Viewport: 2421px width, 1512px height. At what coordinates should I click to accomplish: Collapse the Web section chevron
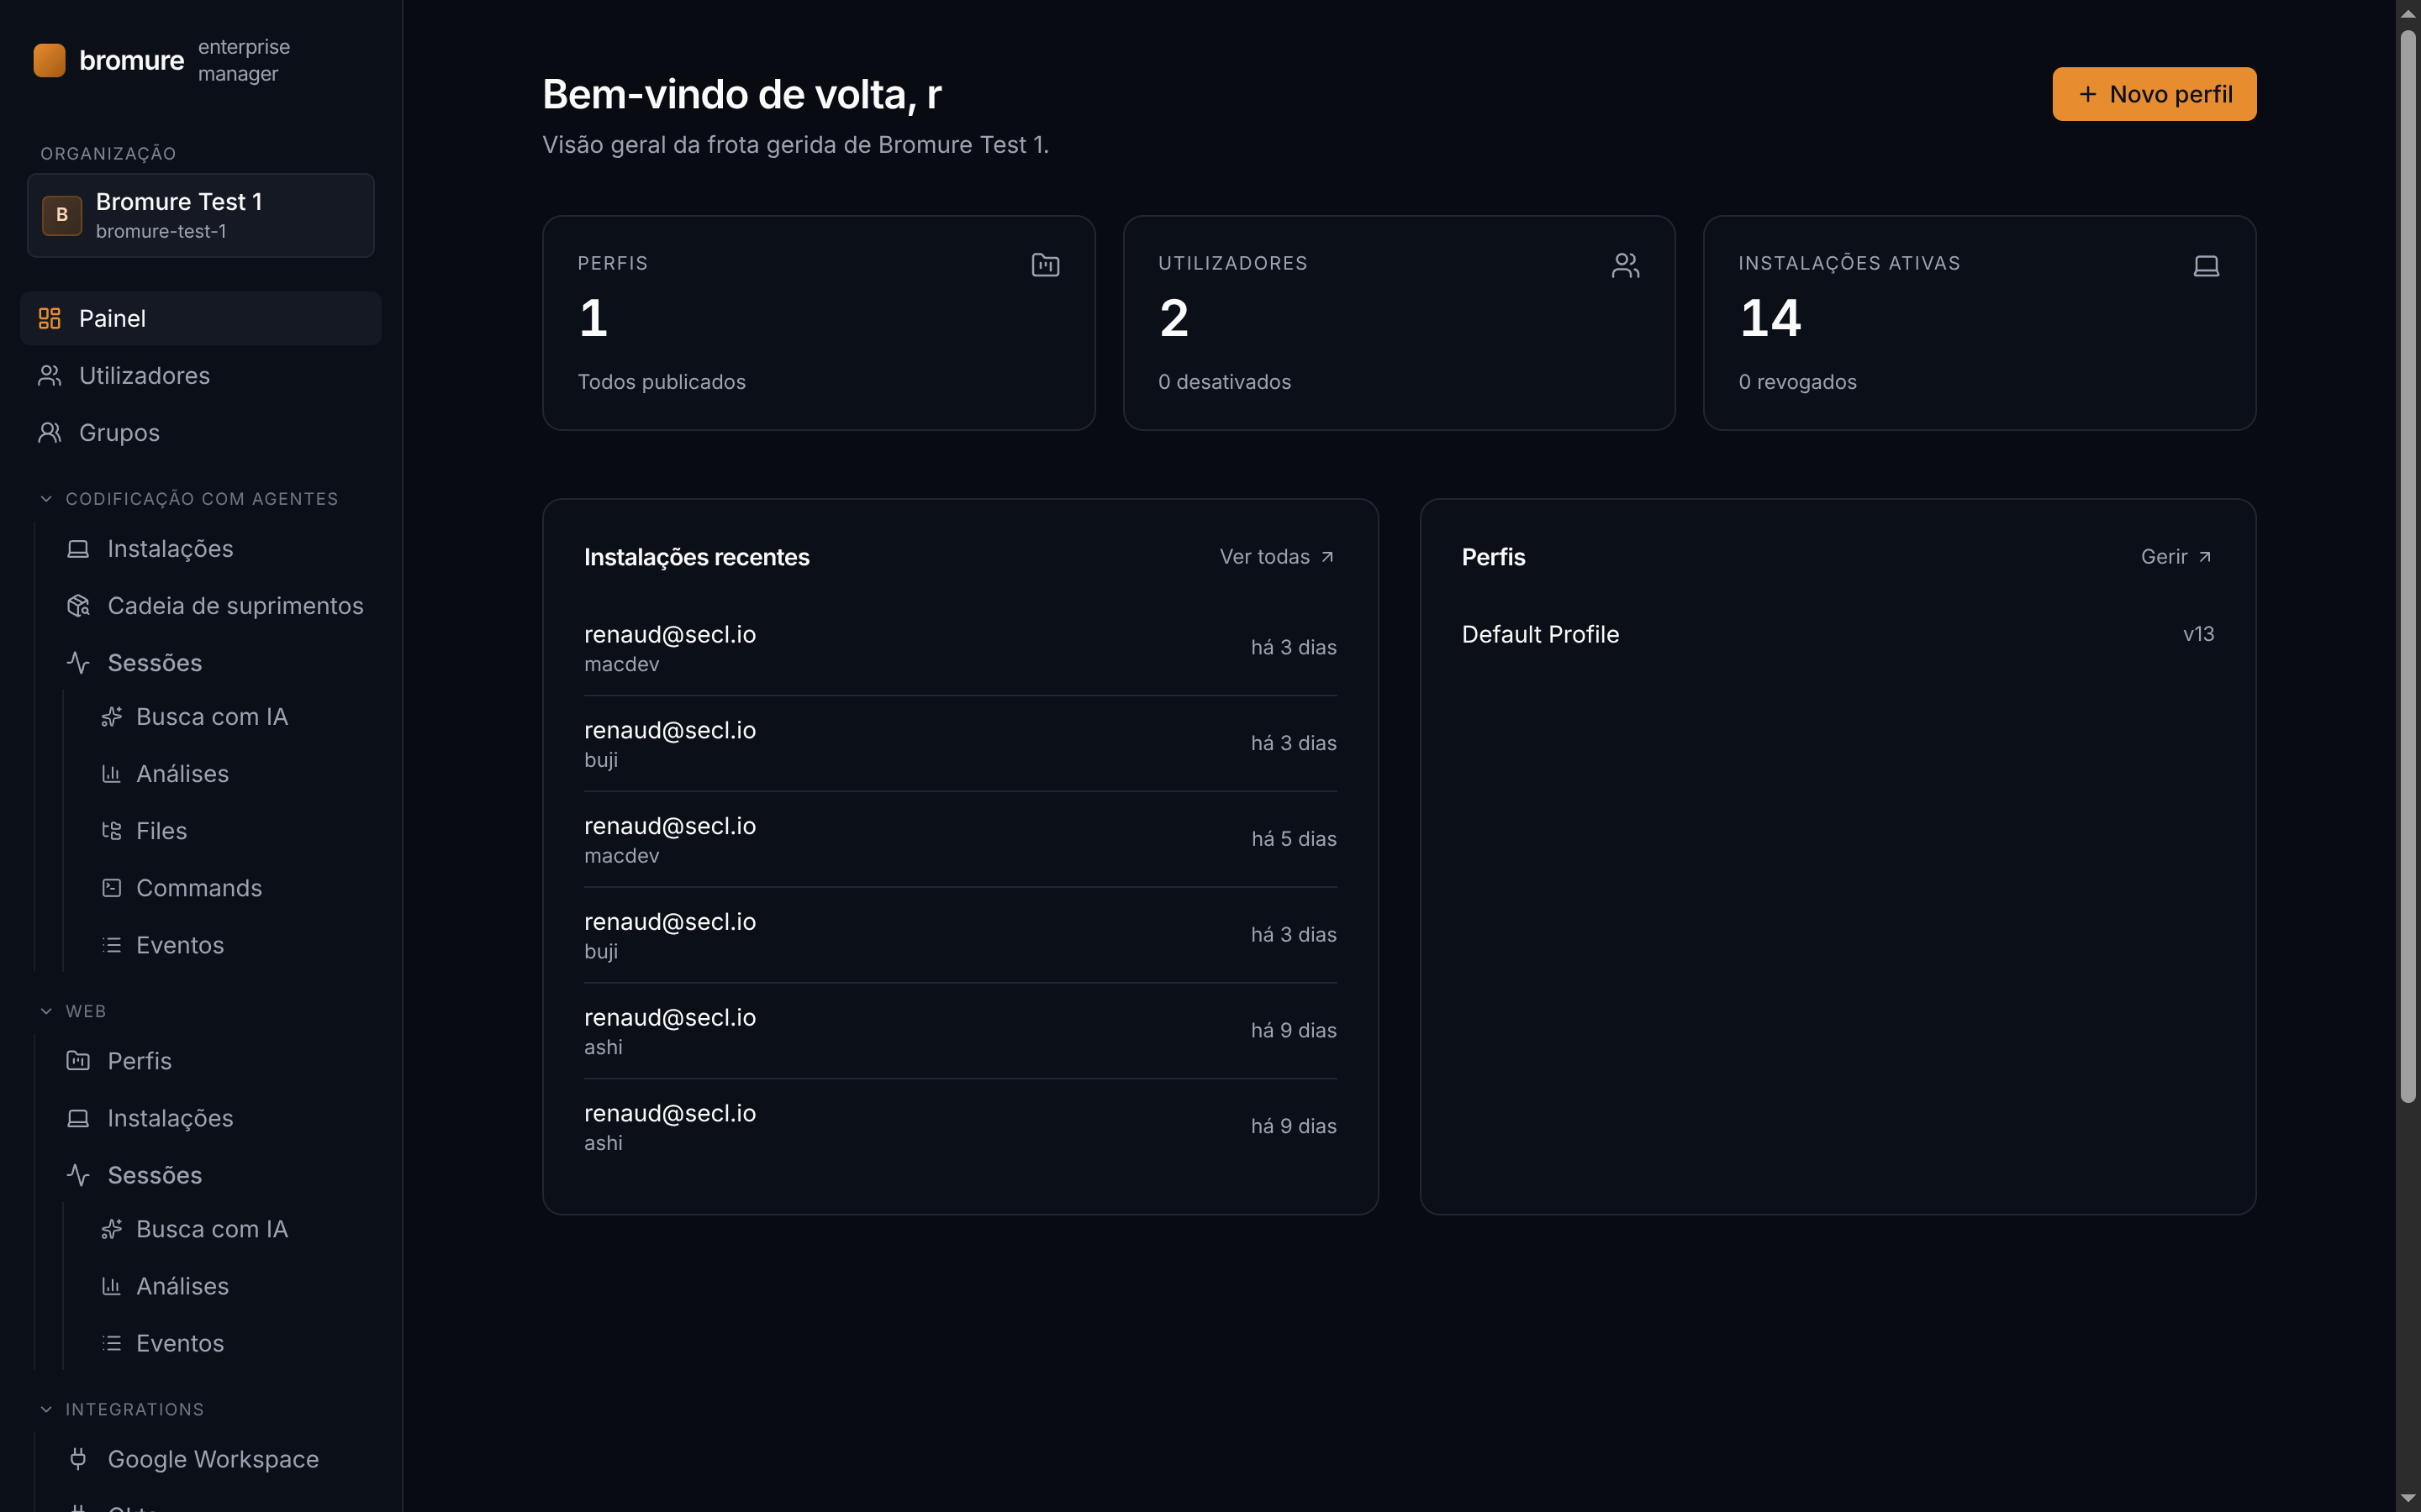pos(46,1011)
